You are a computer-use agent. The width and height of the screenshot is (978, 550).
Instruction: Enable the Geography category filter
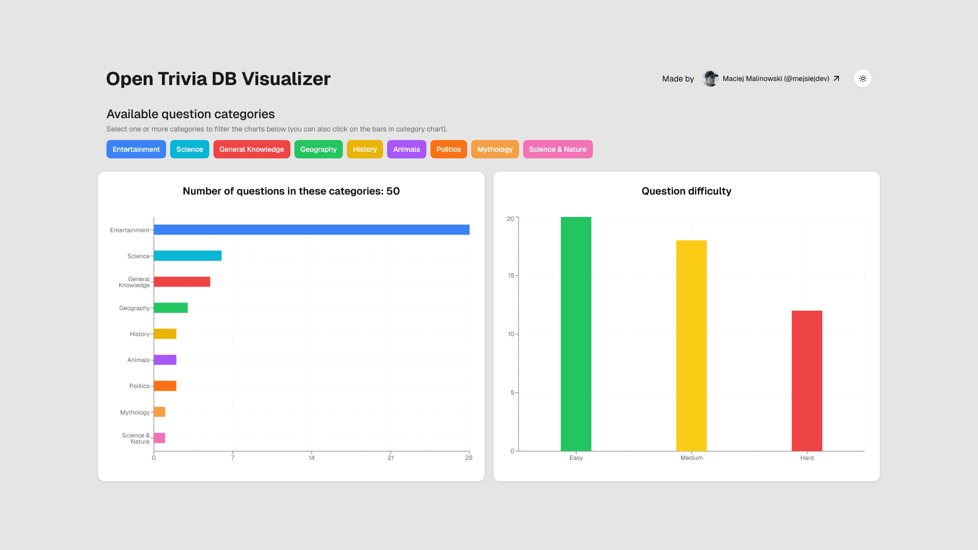[318, 149]
